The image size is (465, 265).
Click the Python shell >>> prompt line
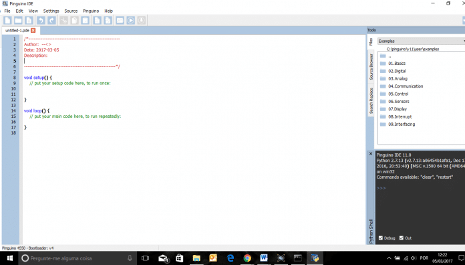click(x=381, y=188)
